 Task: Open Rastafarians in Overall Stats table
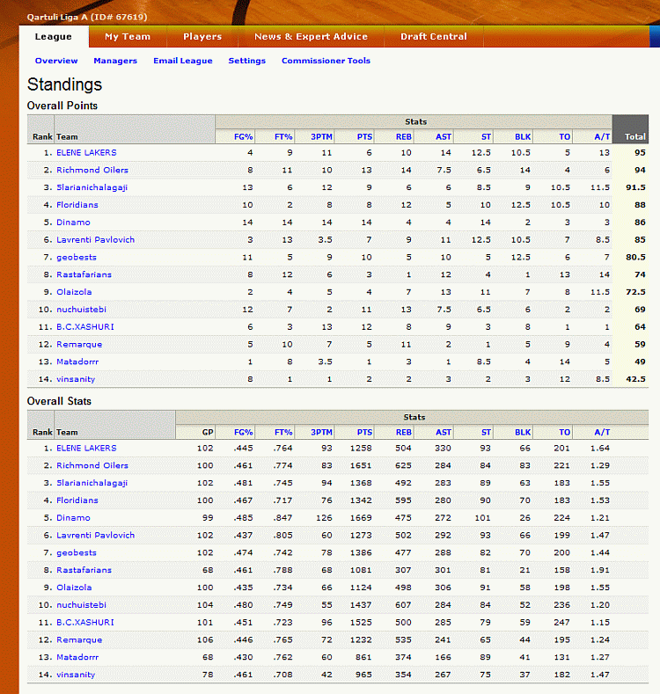point(84,570)
